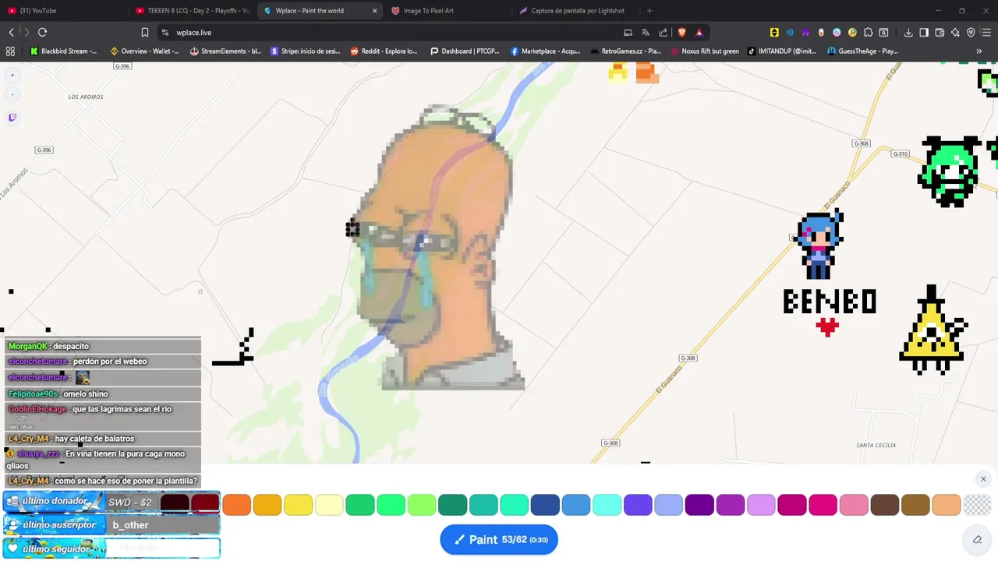Pick the indigo color swatch

point(638,504)
